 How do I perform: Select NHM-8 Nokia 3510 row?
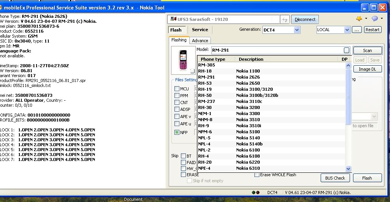click(x=271, y=120)
